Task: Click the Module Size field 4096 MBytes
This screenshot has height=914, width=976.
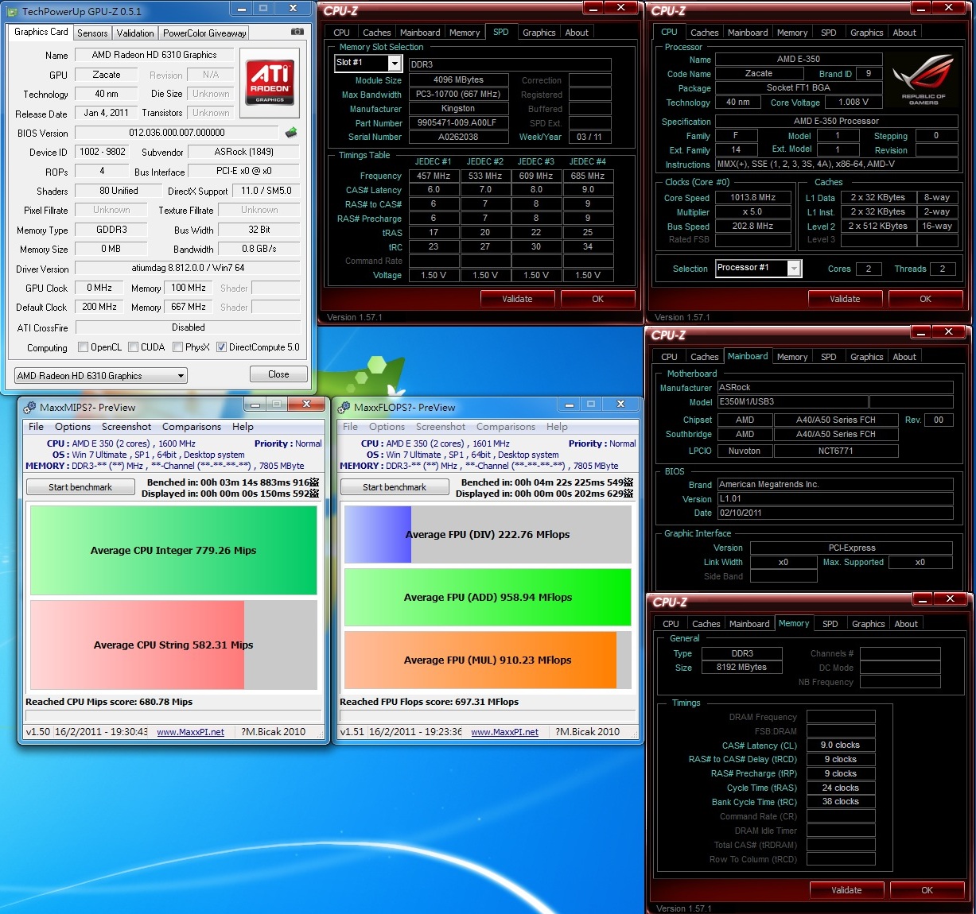Action: [x=458, y=80]
